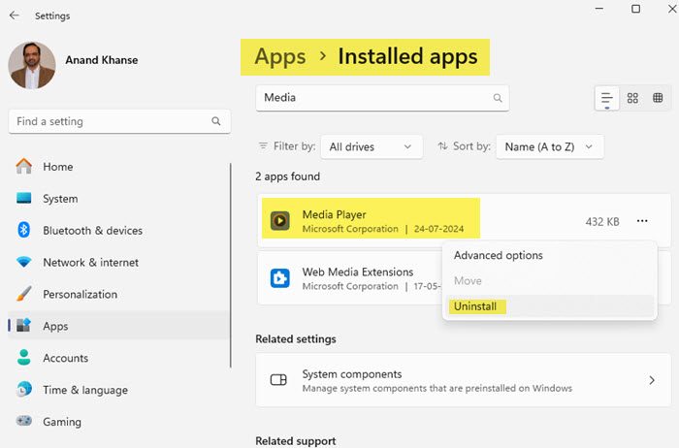Open Home from sidebar
679x448 pixels.
pyautogui.click(x=119, y=167)
